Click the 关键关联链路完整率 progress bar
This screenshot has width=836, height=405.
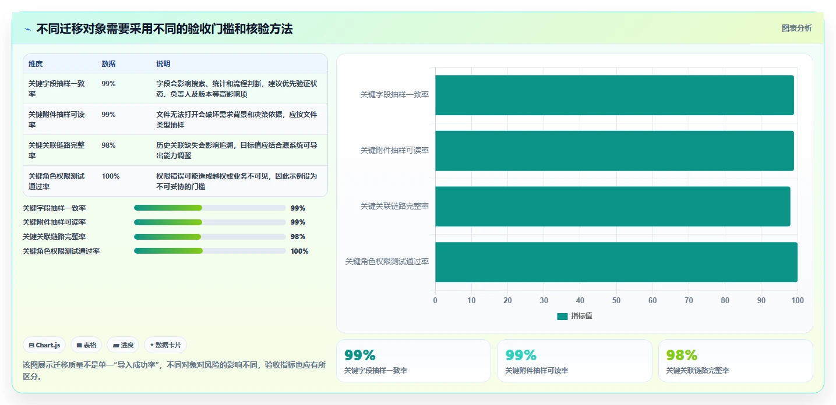click(210, 237)
